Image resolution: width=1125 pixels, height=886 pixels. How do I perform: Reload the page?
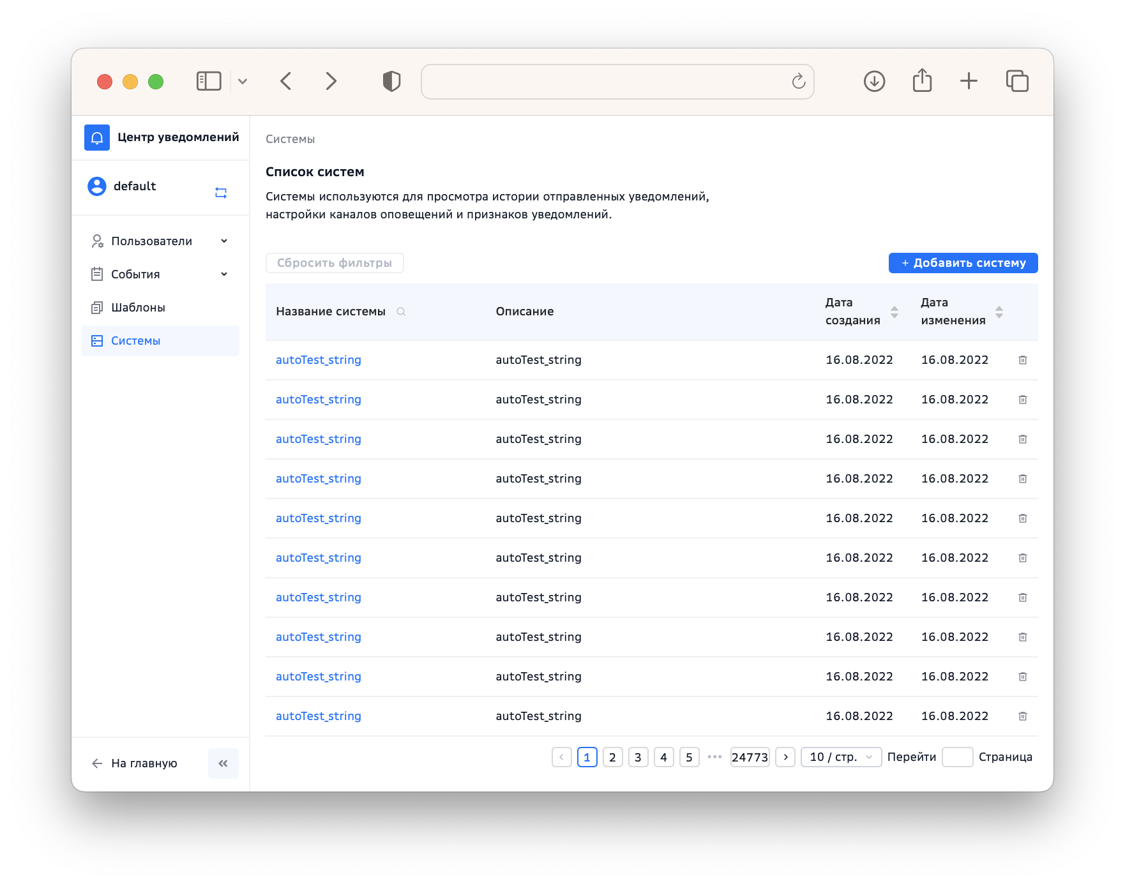[x=799, y=81]
